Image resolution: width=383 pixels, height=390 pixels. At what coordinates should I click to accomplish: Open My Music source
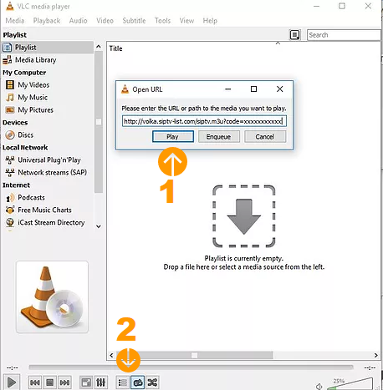click(x=33, y=98)
